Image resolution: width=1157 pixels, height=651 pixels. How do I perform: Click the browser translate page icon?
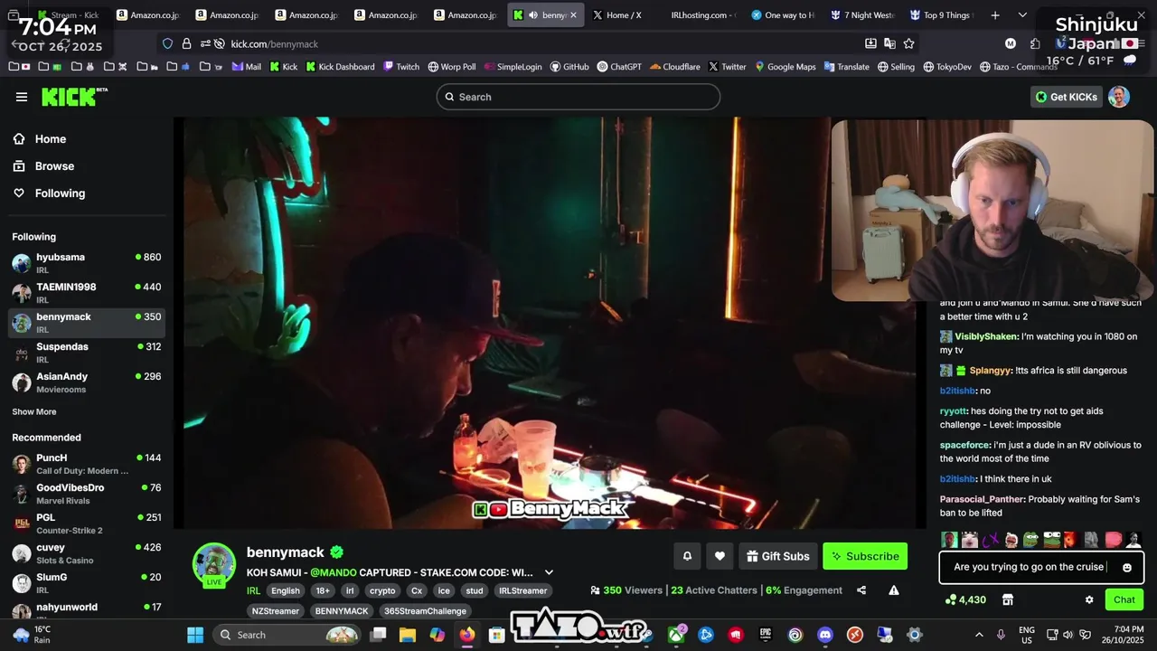pos(889,43)
